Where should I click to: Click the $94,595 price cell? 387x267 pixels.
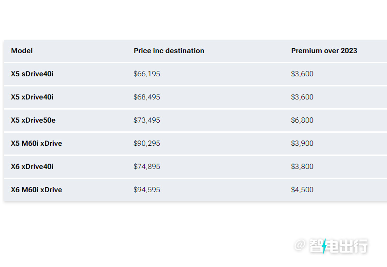coord(147,190)
